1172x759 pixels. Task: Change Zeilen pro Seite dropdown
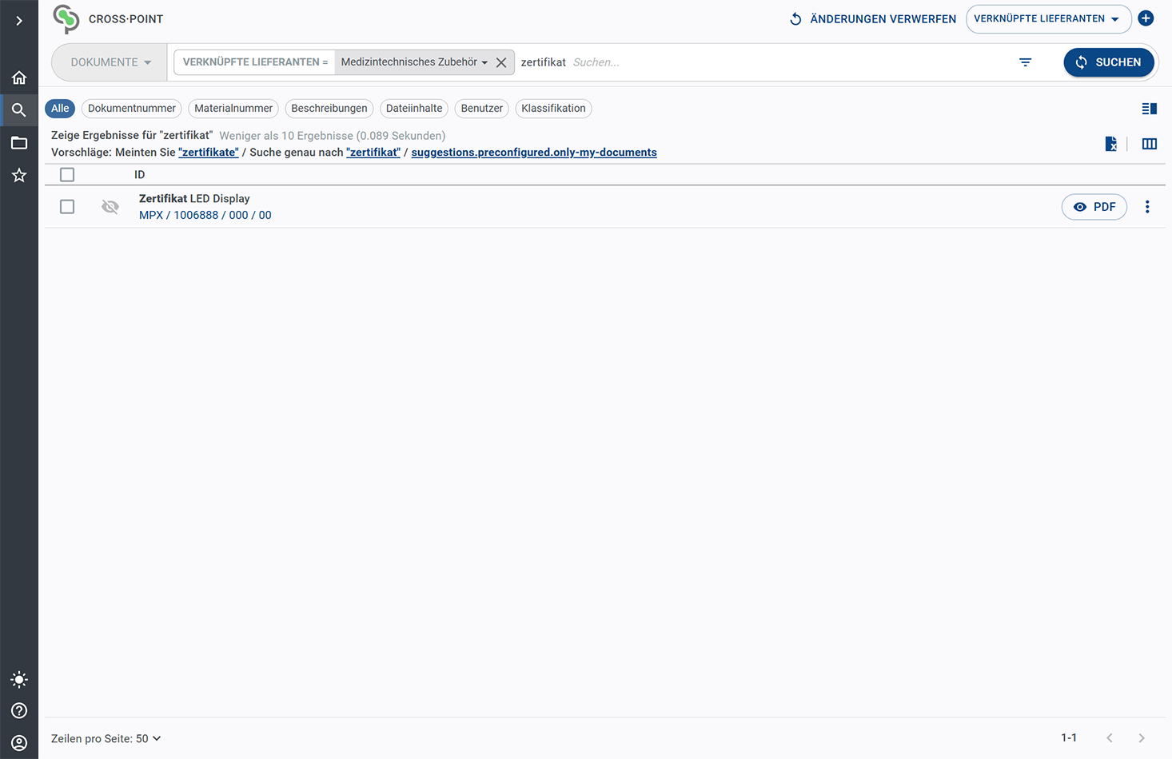106,738
